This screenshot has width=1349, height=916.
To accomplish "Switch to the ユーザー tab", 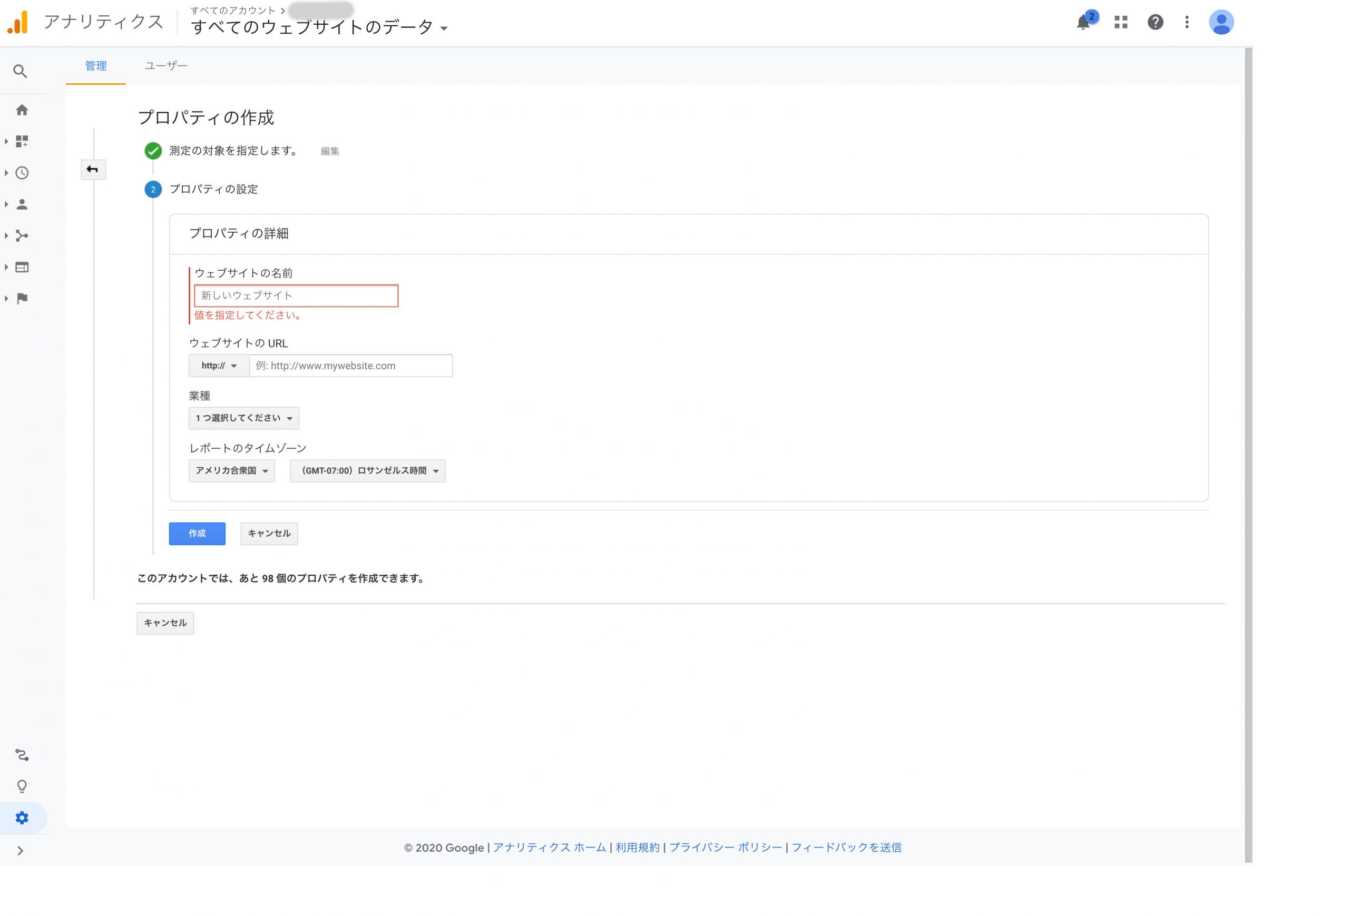I will pyautogui.click(x=166, y=66).
